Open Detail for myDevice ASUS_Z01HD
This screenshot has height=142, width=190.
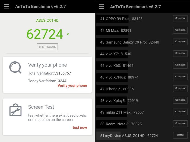[x=180, y=135]
